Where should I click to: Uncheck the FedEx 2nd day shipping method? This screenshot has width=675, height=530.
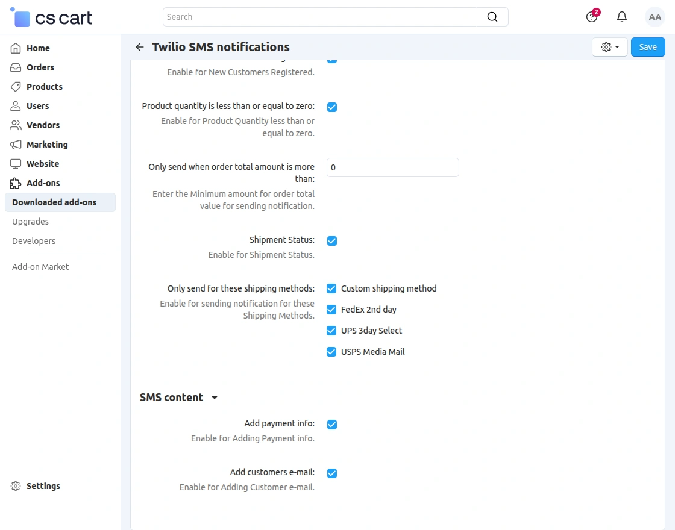tap(331, 310)
